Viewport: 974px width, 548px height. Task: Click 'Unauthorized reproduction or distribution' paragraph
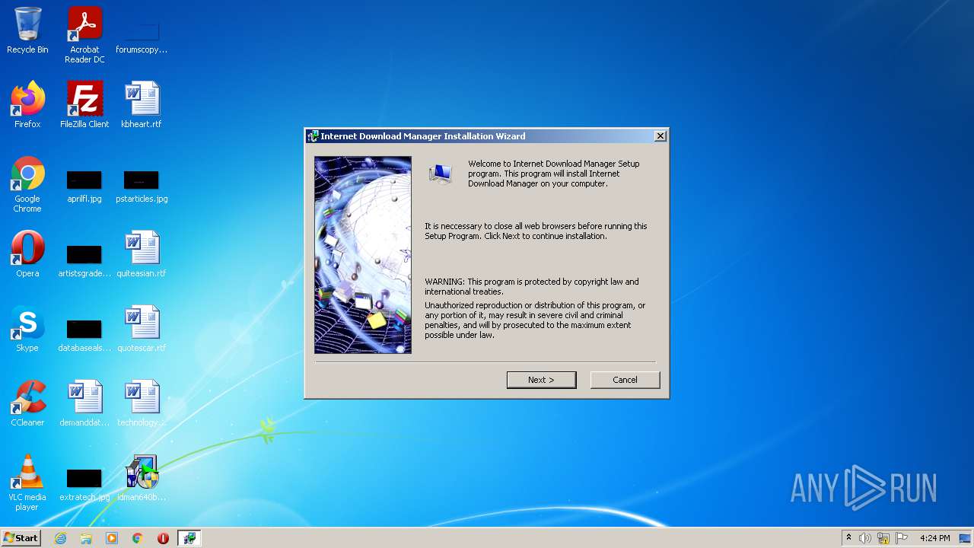[535, 320]
